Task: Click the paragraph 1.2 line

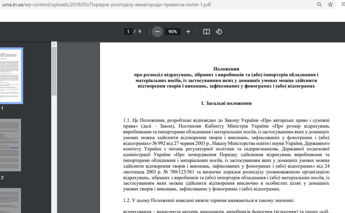Action: click(209, 201)
